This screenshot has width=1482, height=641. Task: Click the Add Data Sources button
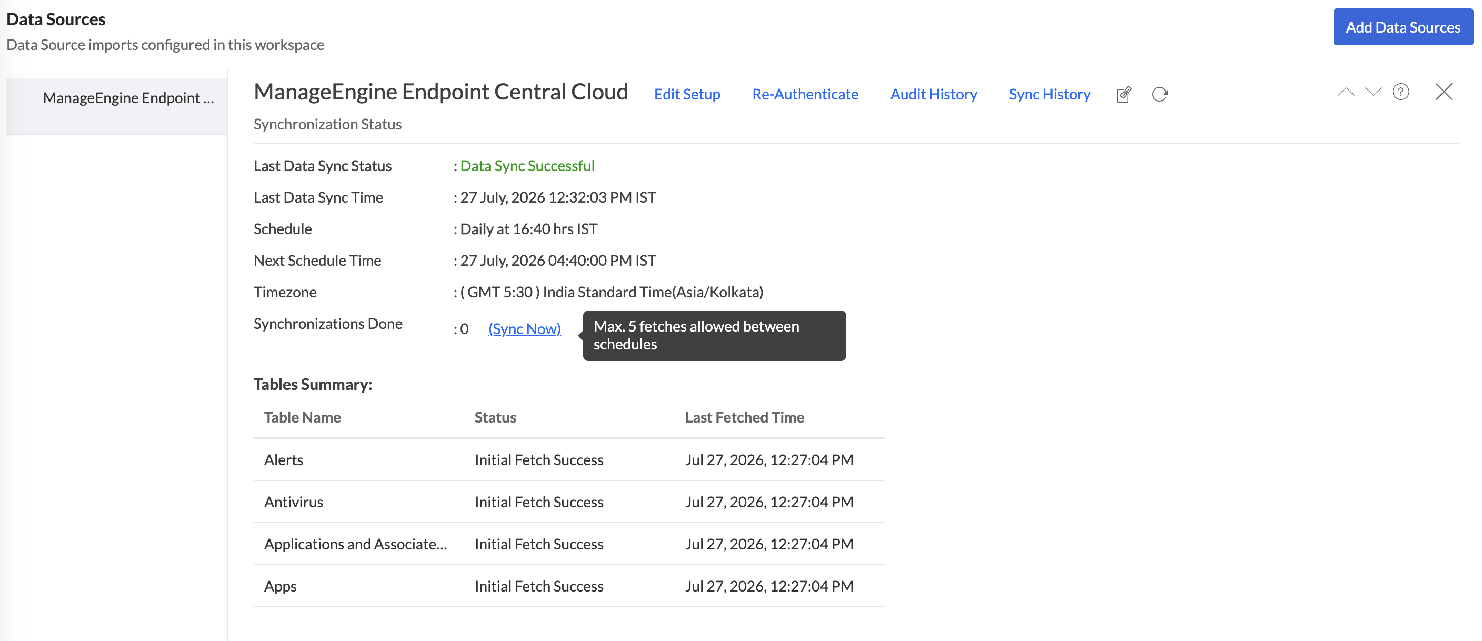tap(1403, 27)
